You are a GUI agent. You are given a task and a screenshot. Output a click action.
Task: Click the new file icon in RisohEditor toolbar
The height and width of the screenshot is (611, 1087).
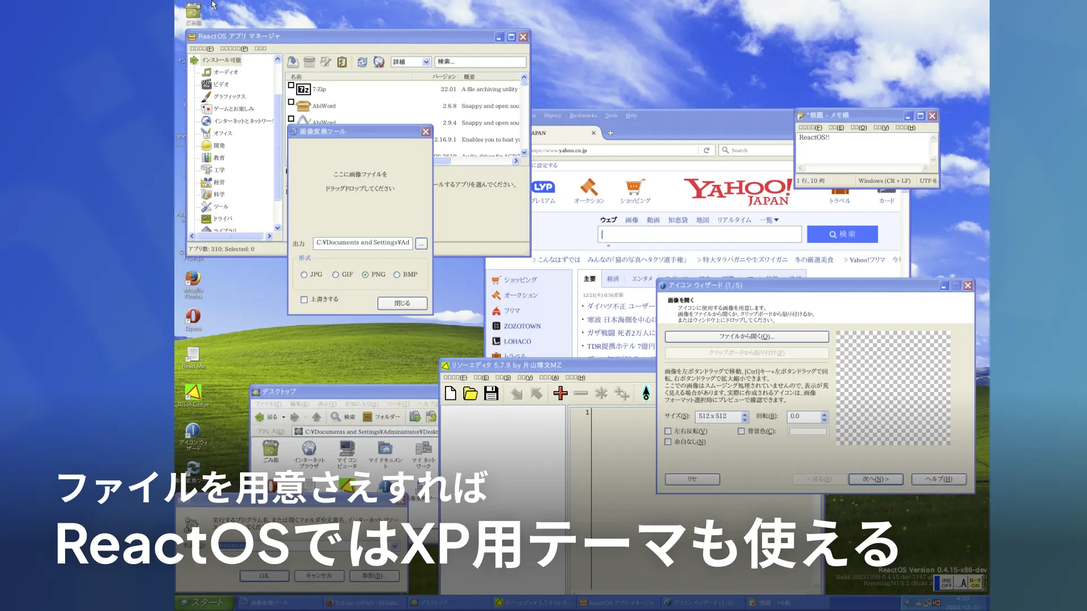click(x=451, y=394)
